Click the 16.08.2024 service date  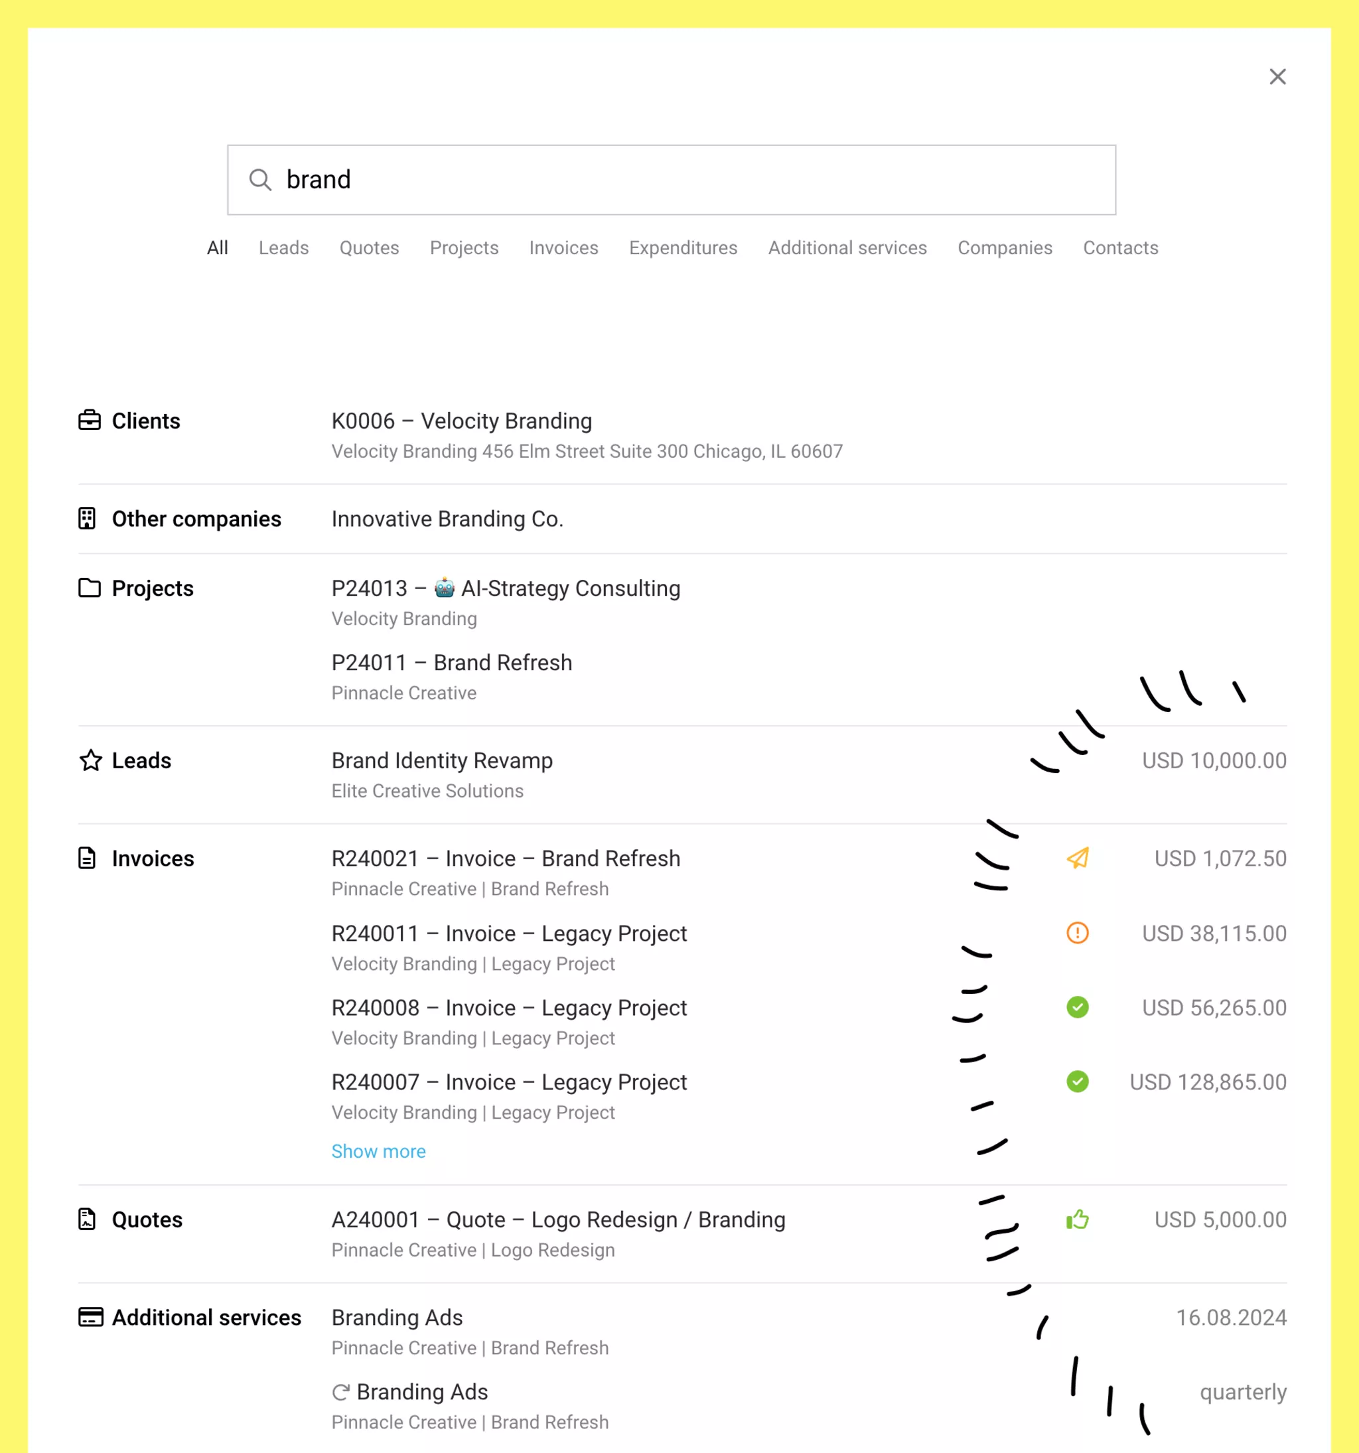tap(1231, 1317)
